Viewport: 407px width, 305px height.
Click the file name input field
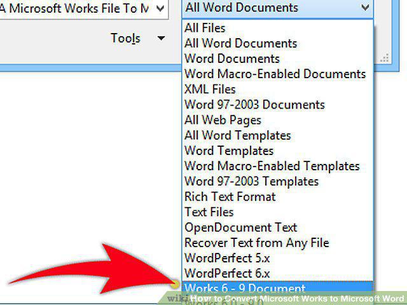[x=84, y=8]
